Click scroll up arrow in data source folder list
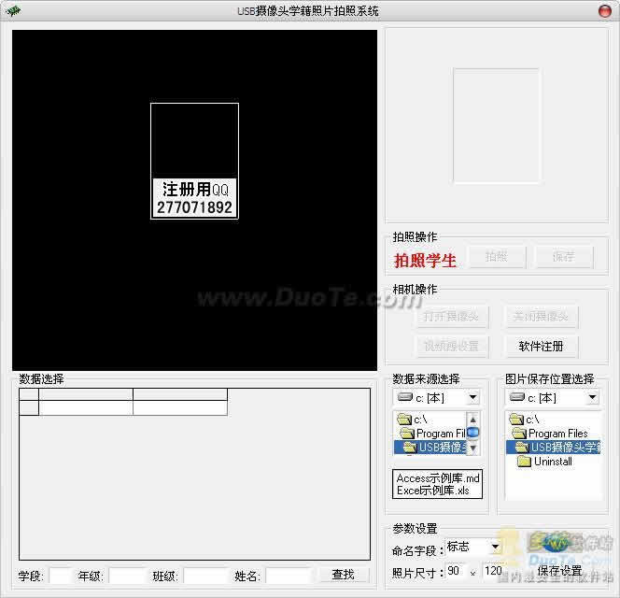This screenshot has width=620, height=598. click(472, 420)
